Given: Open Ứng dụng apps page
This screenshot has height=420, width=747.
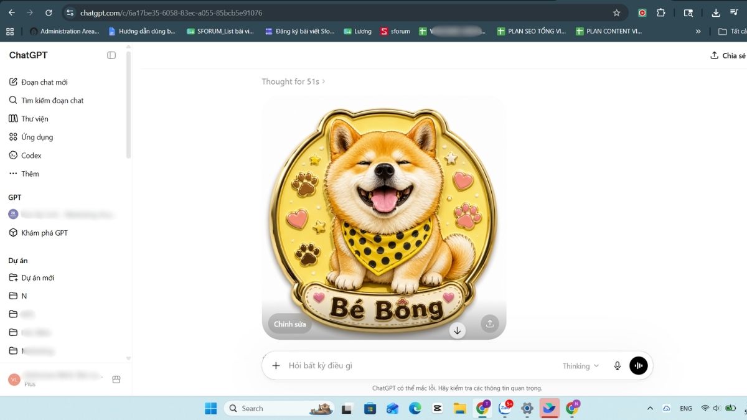Looking at the screenshot, I should tap(31, 137).
